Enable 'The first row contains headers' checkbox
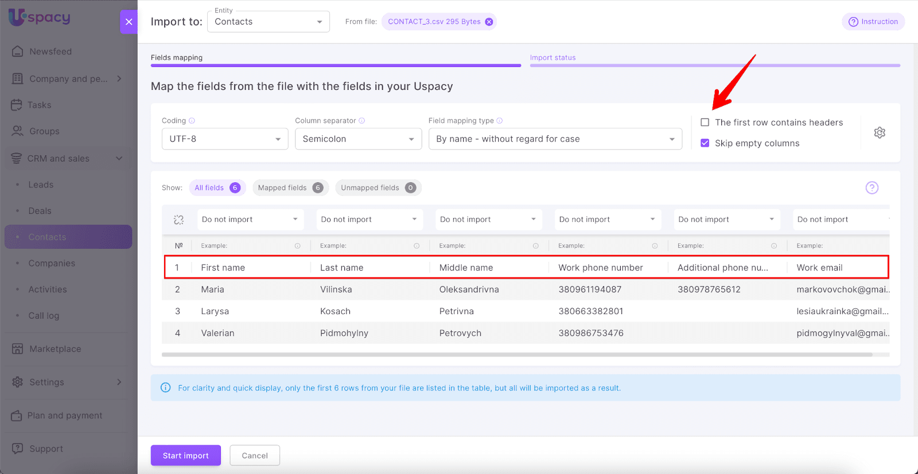Screen dimensions: 918x474 click(x=705, y=123)
